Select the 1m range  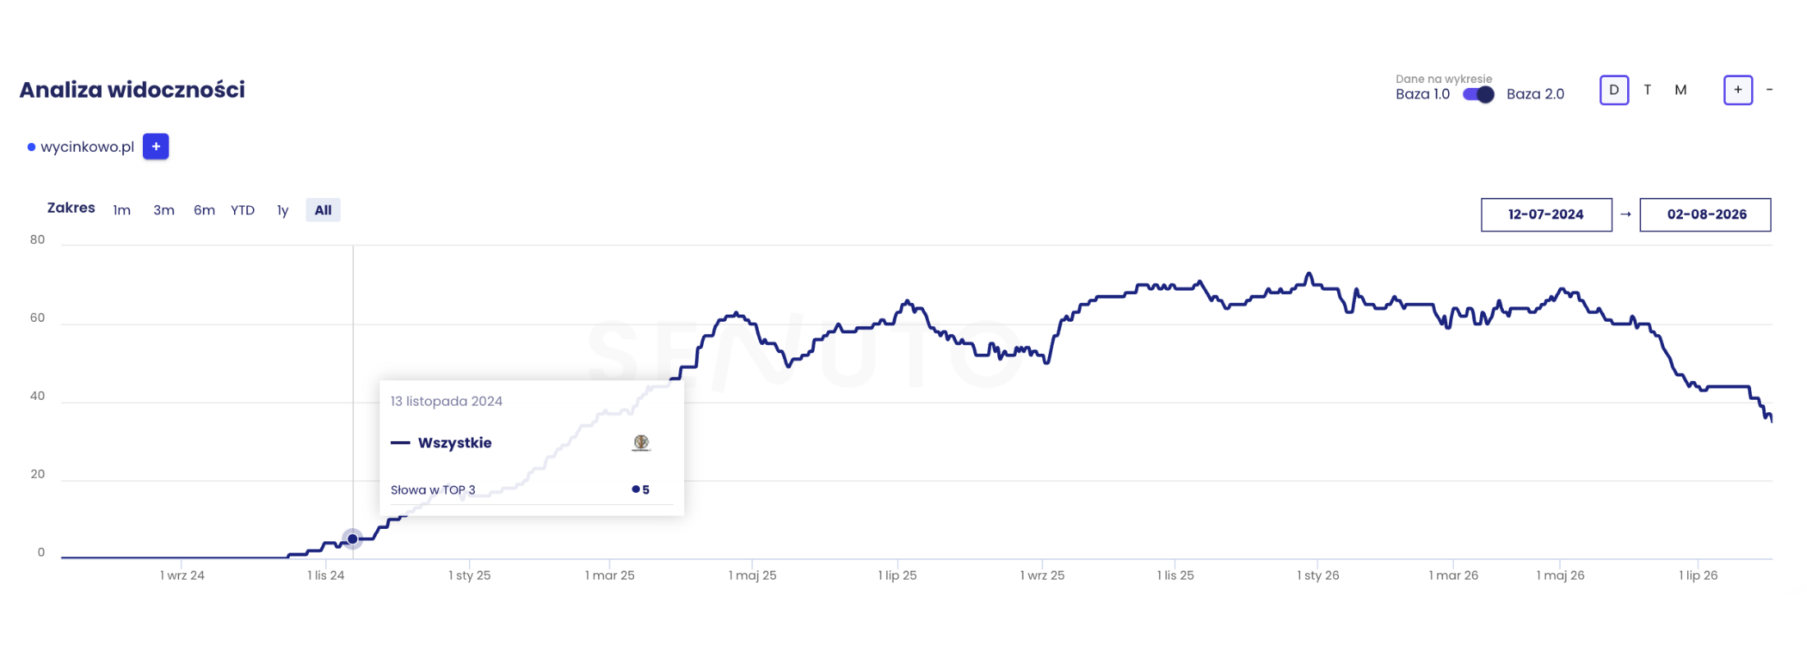(122, 210)
